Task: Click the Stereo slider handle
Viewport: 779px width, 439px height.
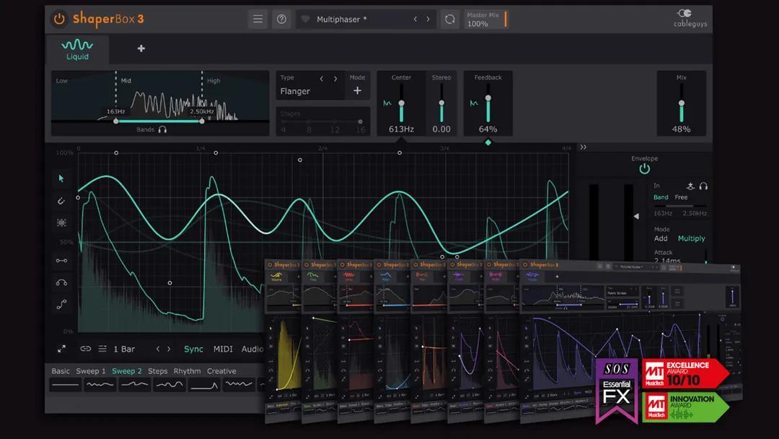Action: [441, 103]
